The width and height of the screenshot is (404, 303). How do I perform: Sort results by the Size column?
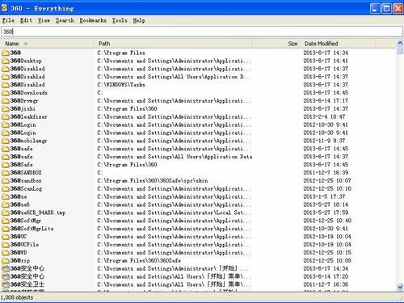(x=277, y=44)
